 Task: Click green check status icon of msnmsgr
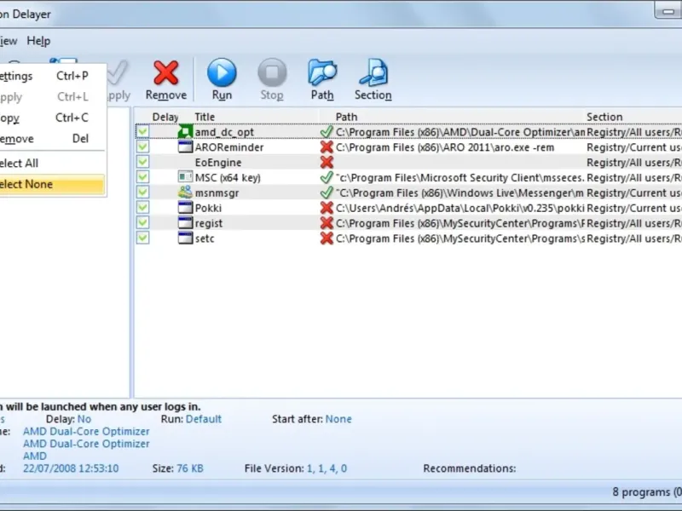(x=327, y=192)
